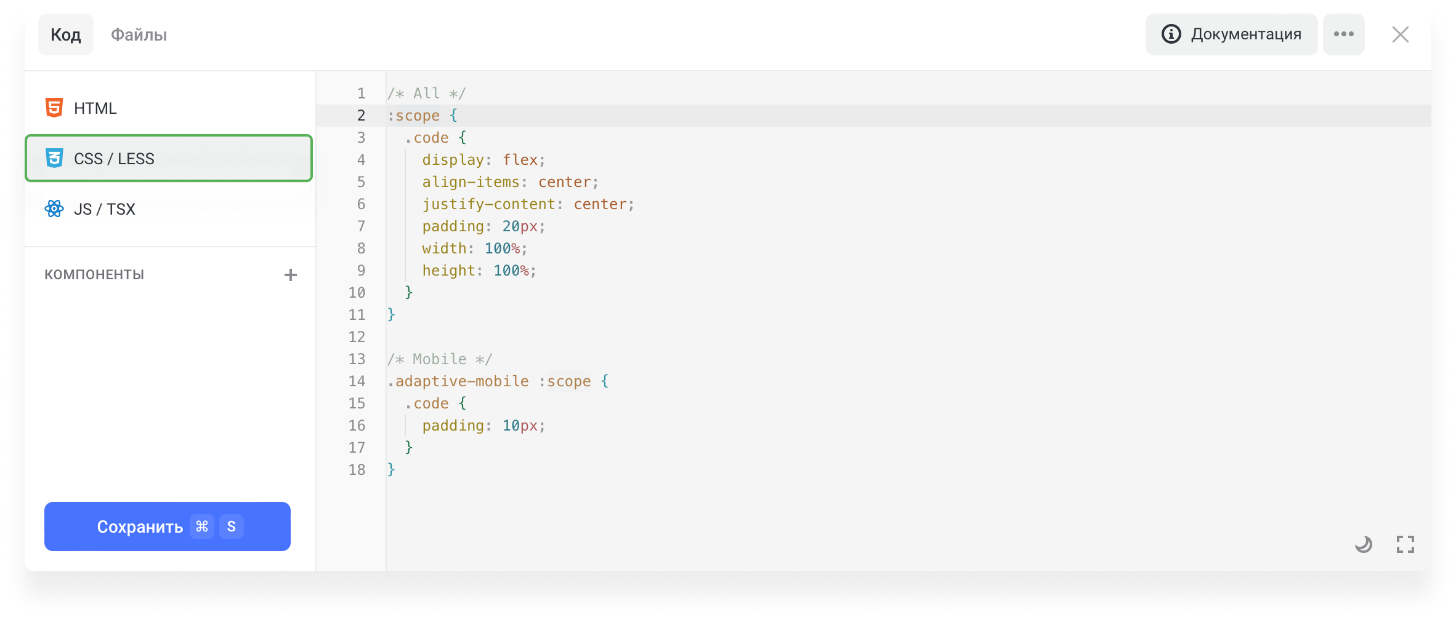Select the CSS / LESS entry
The height and width of the screenshot is (620, 1456).
[x=169, y=158]
